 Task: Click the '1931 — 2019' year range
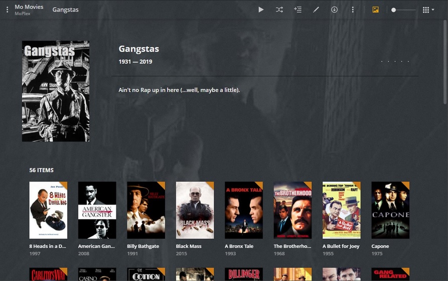[135, 61]
